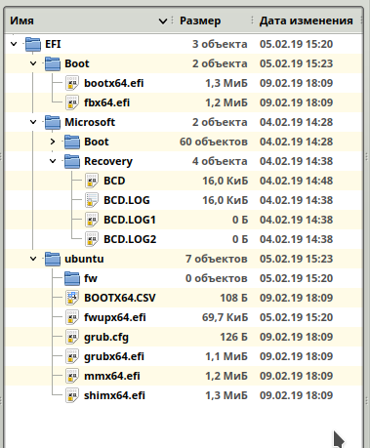Click the ubuntu folder name
Screen dimensions: 370x448
tap(84, 259)
